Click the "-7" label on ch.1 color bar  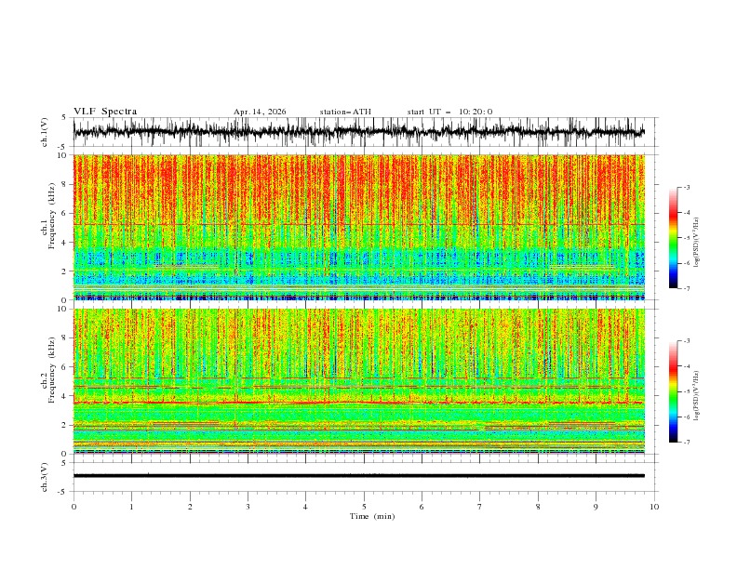point(686,288)
